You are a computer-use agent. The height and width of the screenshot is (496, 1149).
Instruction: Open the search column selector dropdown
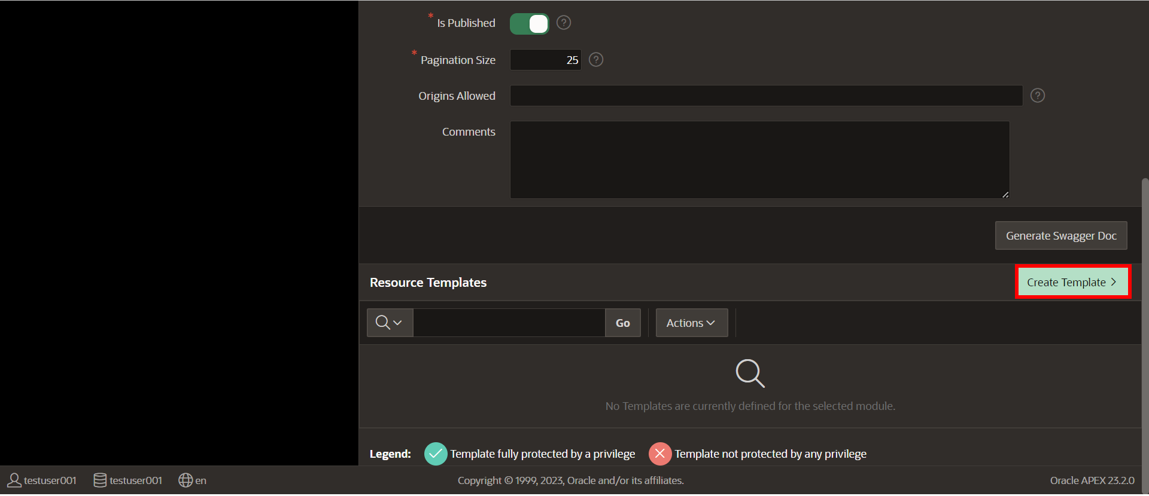point(390,323)
